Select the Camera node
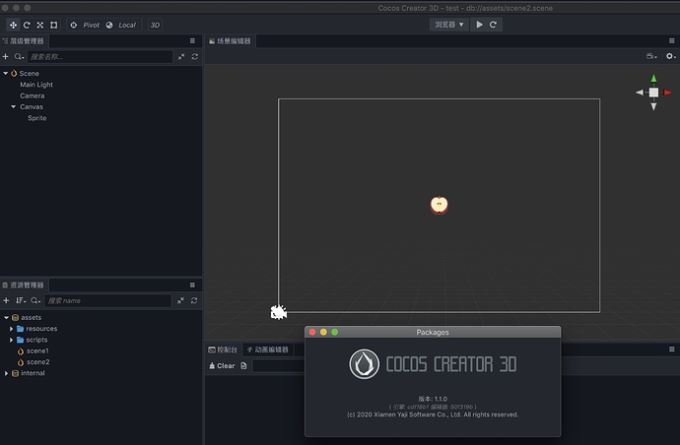 (x=33, y=95)
